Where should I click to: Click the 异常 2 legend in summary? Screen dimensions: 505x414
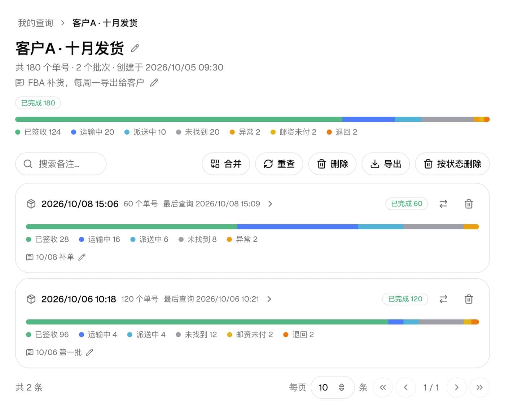click(245, 132)
